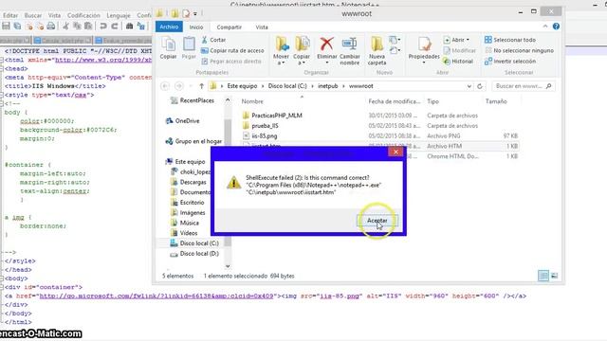
Task: Click Historial in the Abrir group
Action: pyautogui.click(x=458, y=62)
